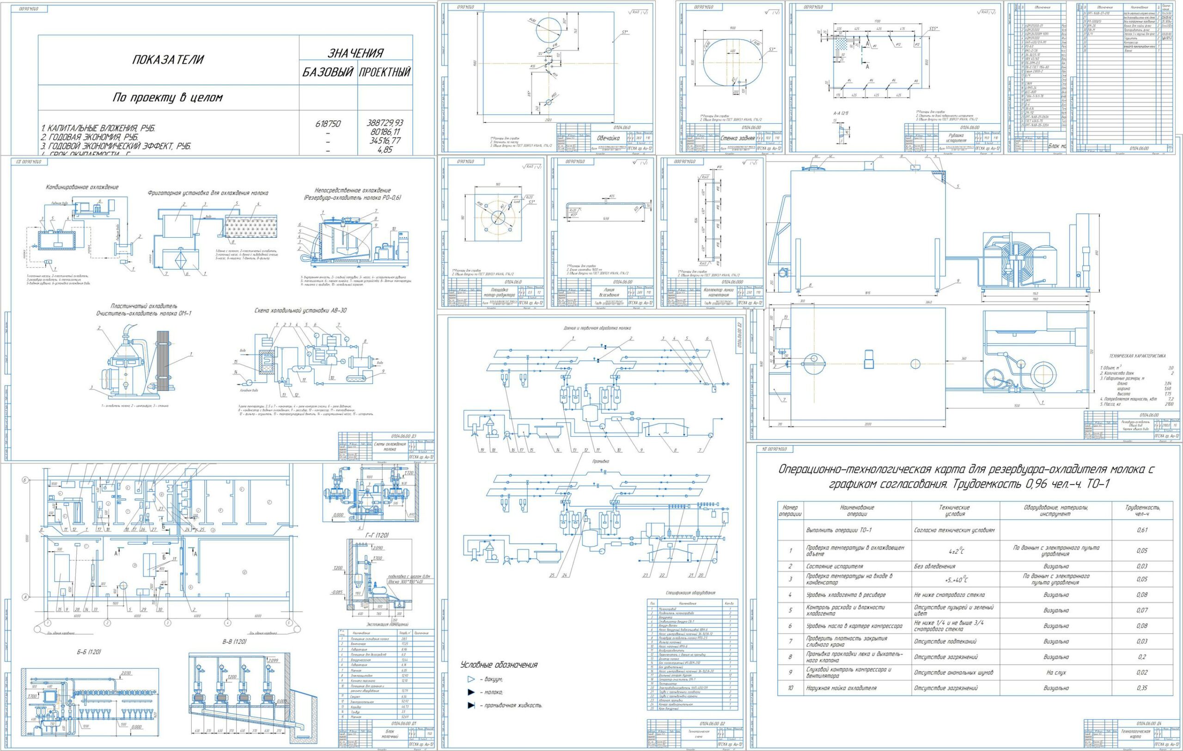The image size is (1183, 751).
Task: Click cell 'Наружная мойка охладителя'
Action: point(842,688)
